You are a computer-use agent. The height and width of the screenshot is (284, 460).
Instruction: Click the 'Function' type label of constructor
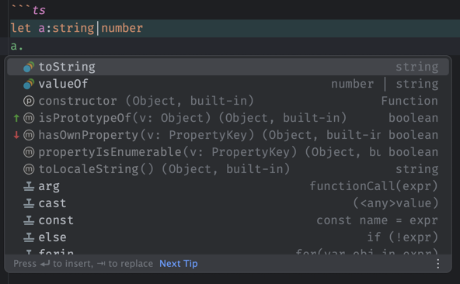point(409,101)
